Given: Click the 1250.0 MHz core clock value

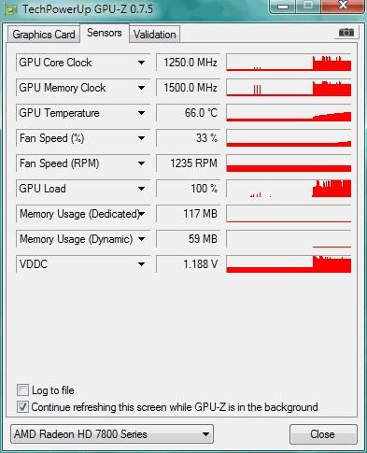Looking at the screenshot, I should tap(189, 63).
